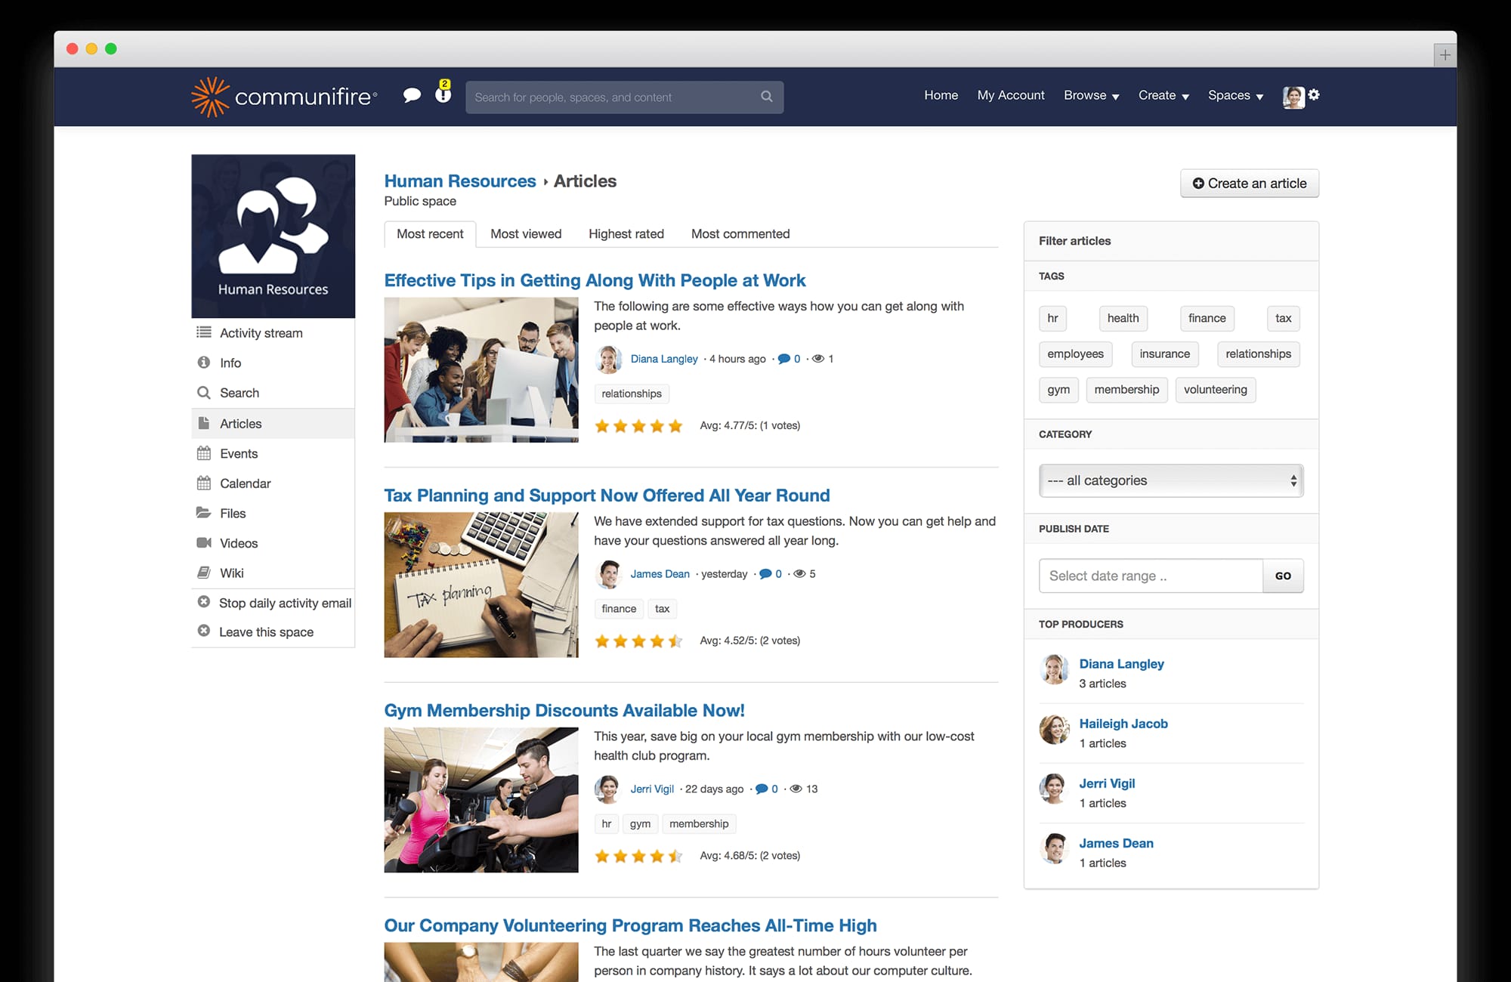The image size is (1511, 982).
Task: Rate the tax planning article five stars
Action: (x=675, y=641)
